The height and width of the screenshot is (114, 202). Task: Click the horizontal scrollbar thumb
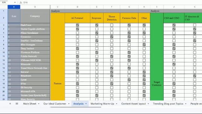point(76,107)
